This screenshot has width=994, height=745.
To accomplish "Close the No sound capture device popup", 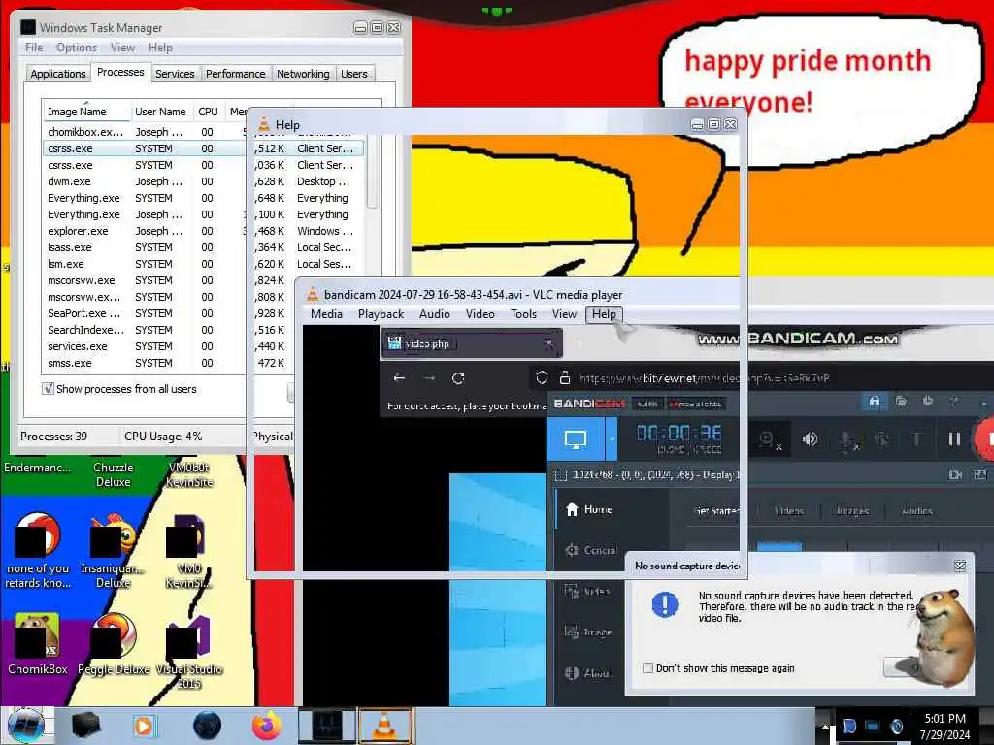I will 960,566.
